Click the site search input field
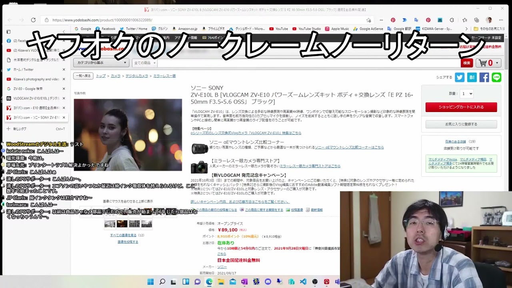The image size is (512, 288). click(308, 63)
